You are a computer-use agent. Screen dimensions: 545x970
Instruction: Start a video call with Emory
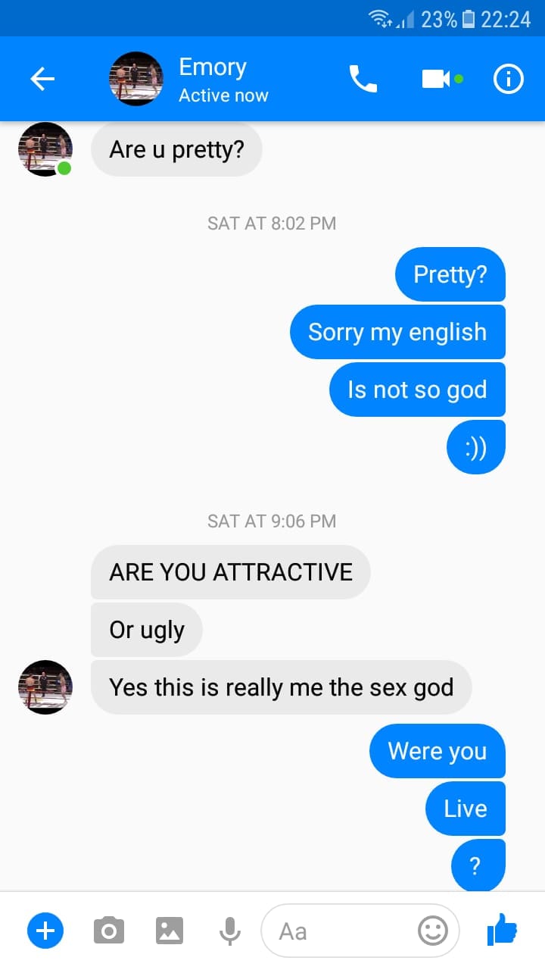click(x=436, y=79)
